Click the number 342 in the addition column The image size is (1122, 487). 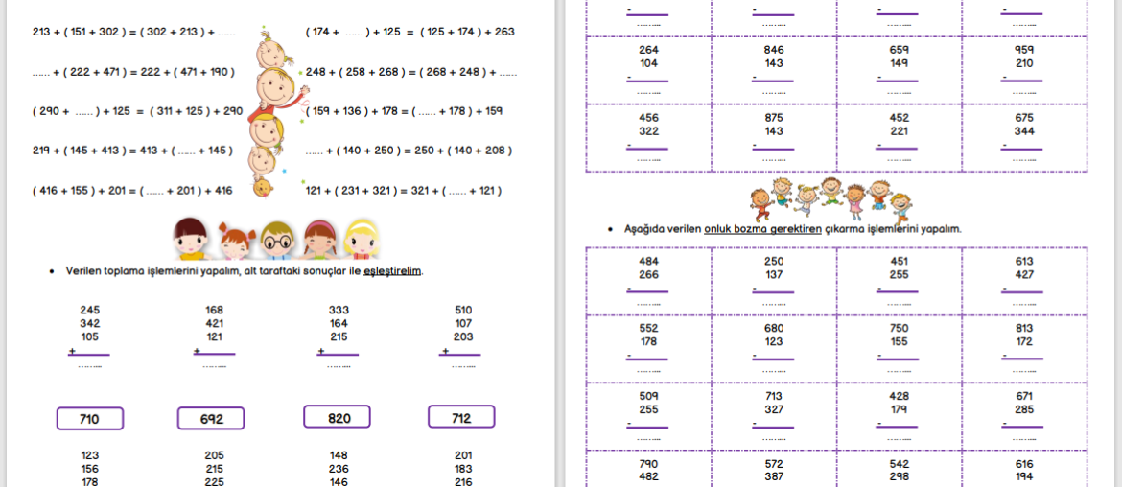tap(90, 323)
